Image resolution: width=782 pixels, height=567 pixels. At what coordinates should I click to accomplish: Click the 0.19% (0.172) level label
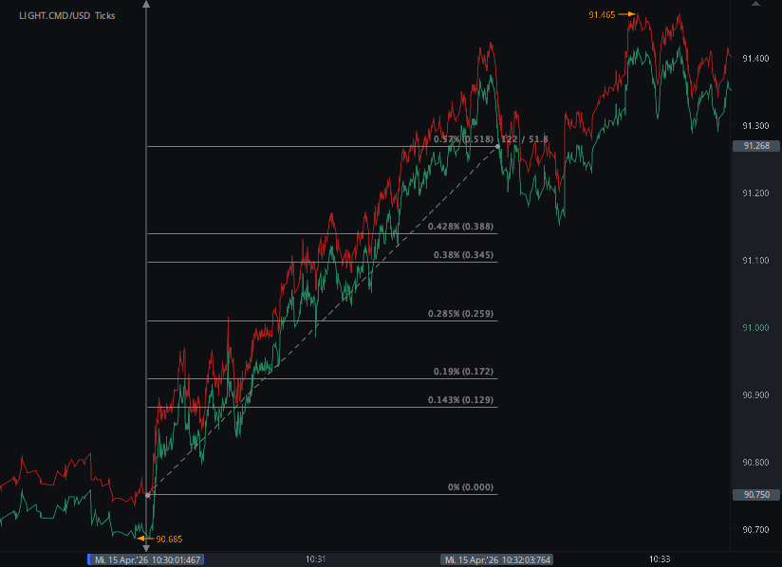click(x=463, y=373)
